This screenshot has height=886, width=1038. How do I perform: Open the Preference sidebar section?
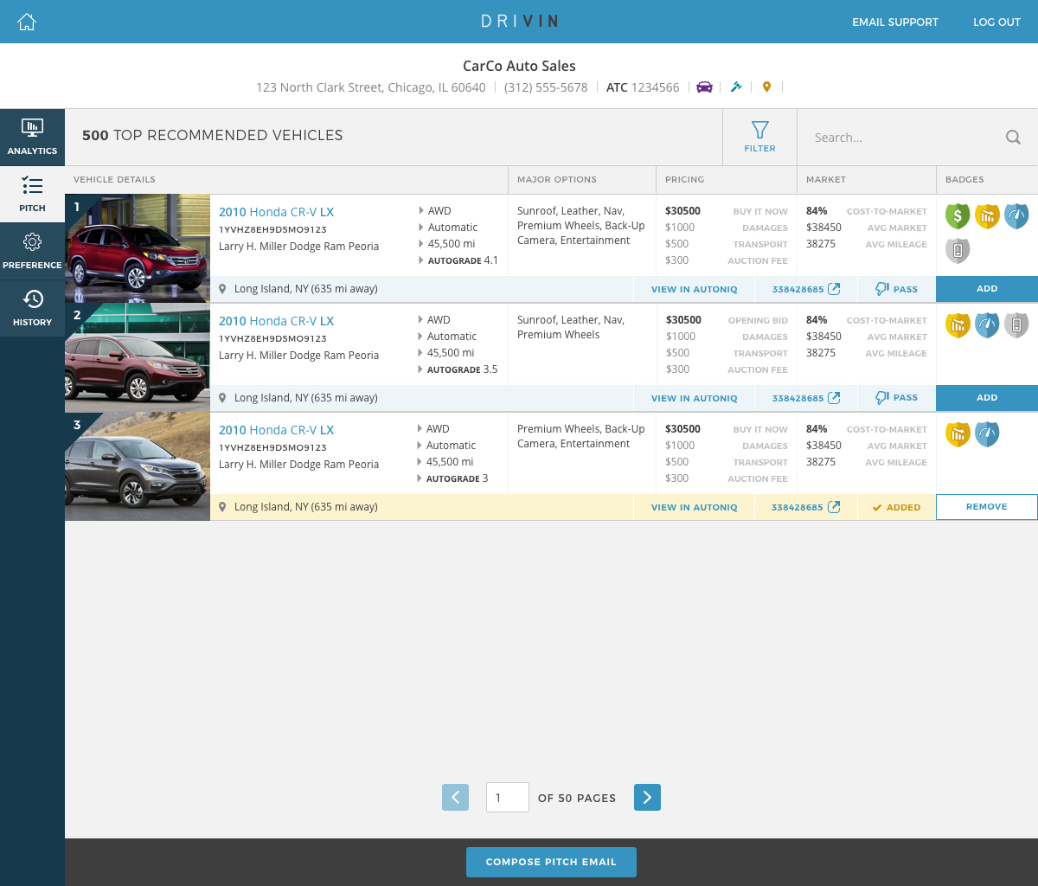click(32, 252)
